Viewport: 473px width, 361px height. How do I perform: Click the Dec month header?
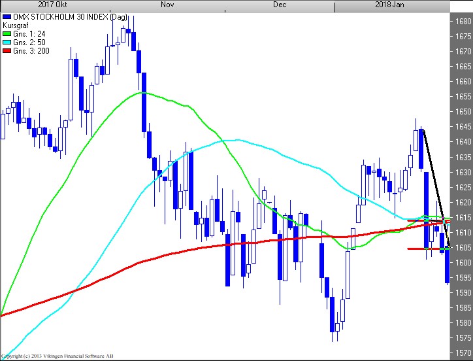[x=280, y=5]
